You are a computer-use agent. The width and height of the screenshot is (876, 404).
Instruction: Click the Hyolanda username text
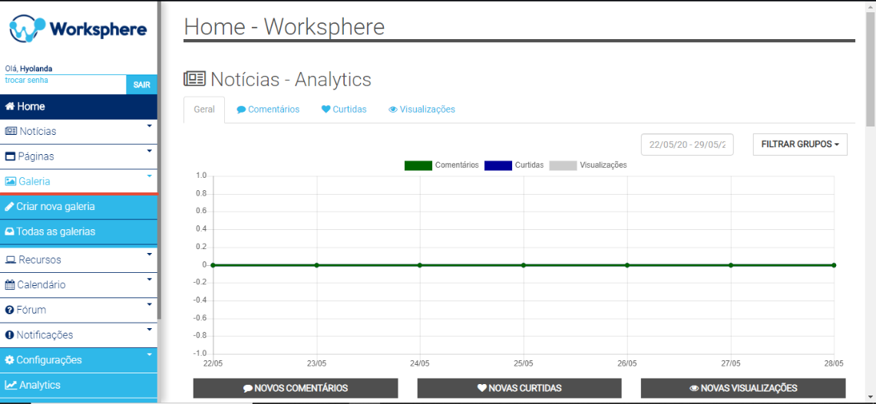point(36,69)
